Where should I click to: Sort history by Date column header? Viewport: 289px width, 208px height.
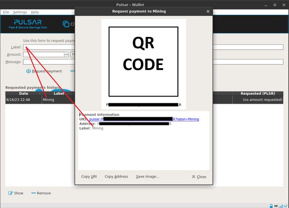click(x=23, y=93)
